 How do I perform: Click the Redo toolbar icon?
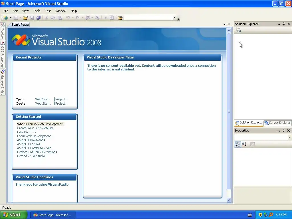pos(78,18)
